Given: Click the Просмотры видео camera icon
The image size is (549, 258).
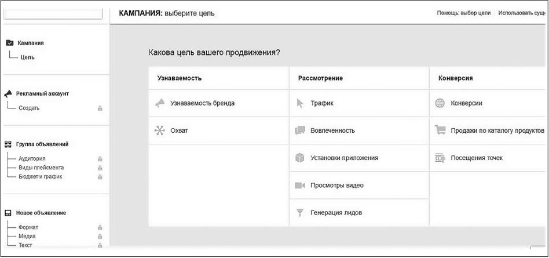Looking at the screenshot, I should pyautogui.click(x=300, y=186).
